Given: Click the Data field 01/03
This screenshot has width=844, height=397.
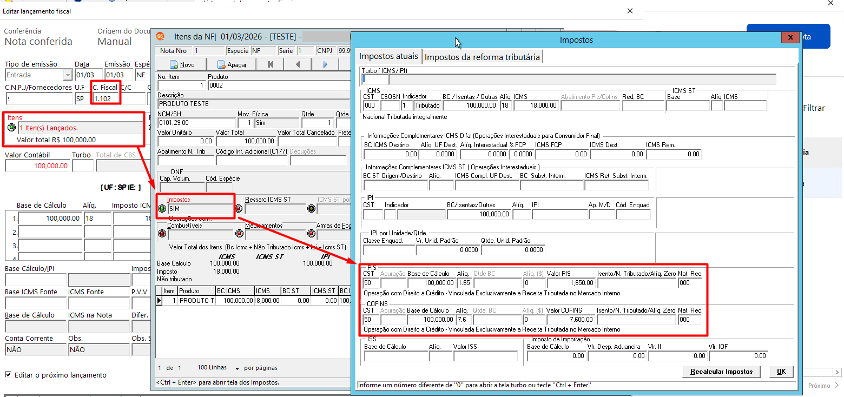Looking at the screenshot, I should click(x=88, y=75).
